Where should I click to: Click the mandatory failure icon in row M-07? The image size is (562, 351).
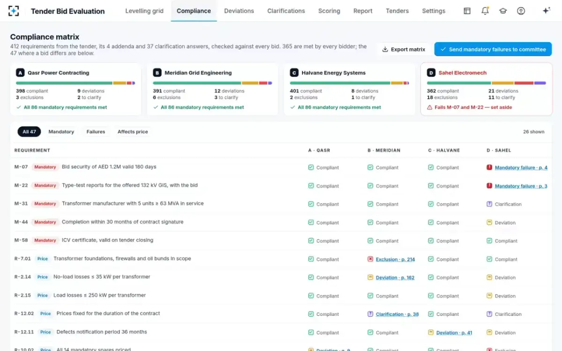point(489,167)
